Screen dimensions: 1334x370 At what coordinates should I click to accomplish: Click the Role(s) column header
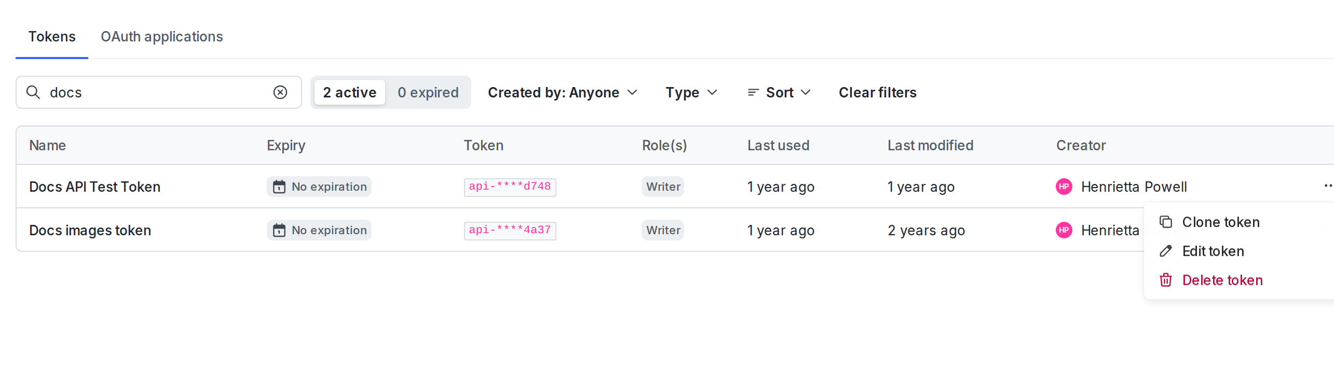pos(664,145)
